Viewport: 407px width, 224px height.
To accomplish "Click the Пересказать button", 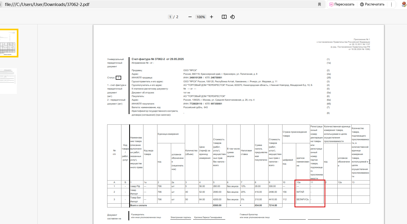I will (342, 4).
